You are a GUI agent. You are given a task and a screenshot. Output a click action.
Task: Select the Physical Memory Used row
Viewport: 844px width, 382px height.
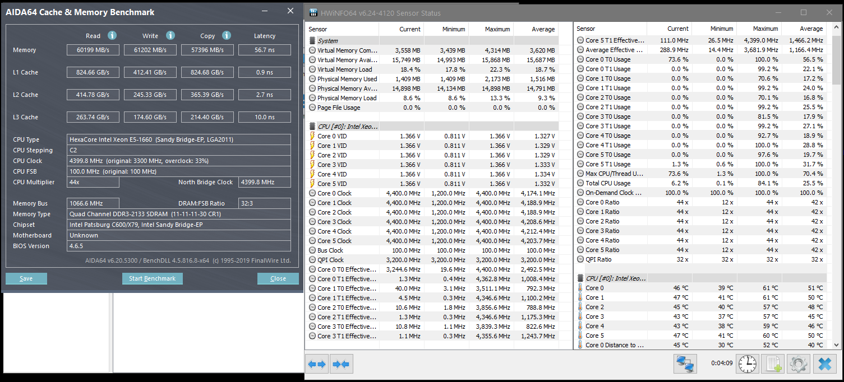pyautogui.click(x=432, y=79)
